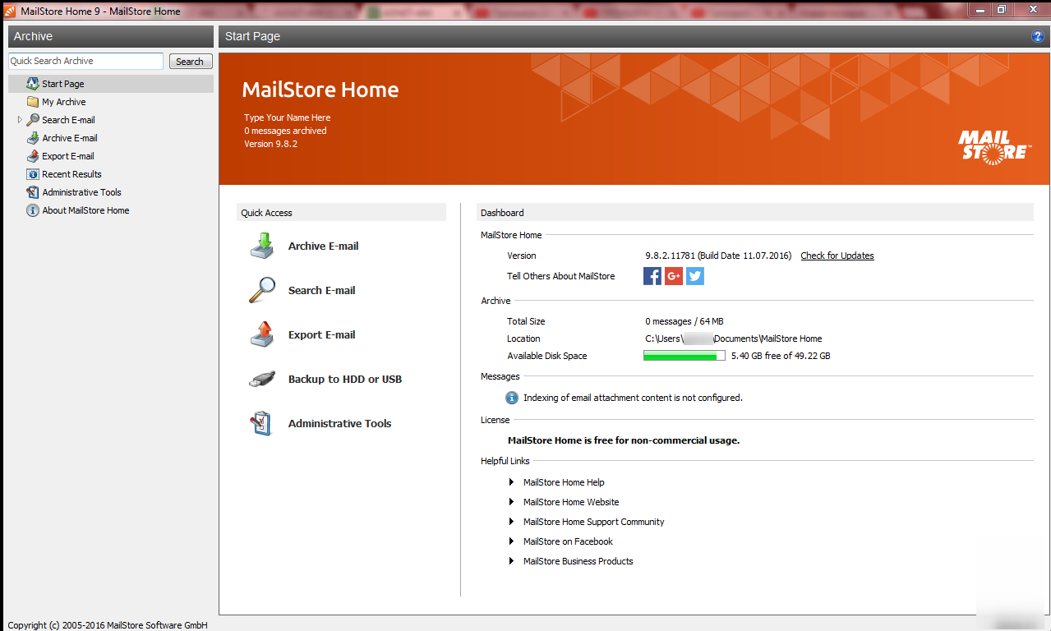Image resolution: width=1051 pixels, height=631 pixels.
Task: Share MailStore on Facebook icon
Action: click(x=652, y=276)
